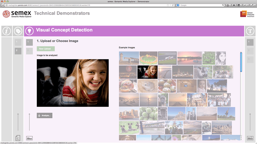This screenshot has width=257, height=144.
Task: Reload the page in the address bar
Action: 173,5
